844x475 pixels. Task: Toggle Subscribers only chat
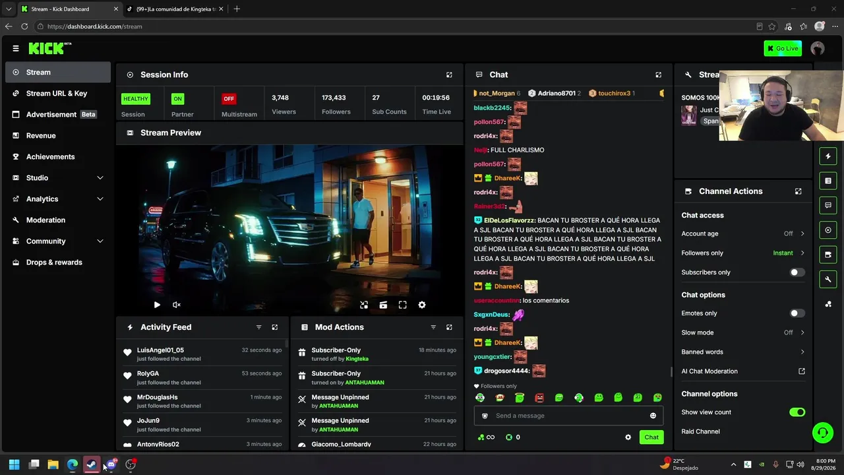tap(797, 272)
